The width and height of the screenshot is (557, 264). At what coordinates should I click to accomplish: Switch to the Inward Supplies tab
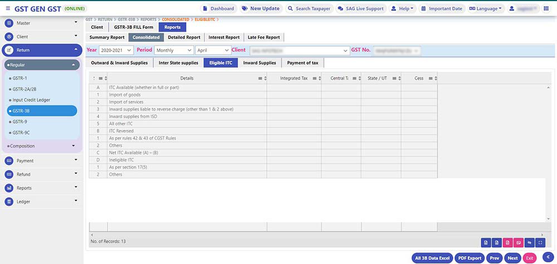(x=260, y=63)
